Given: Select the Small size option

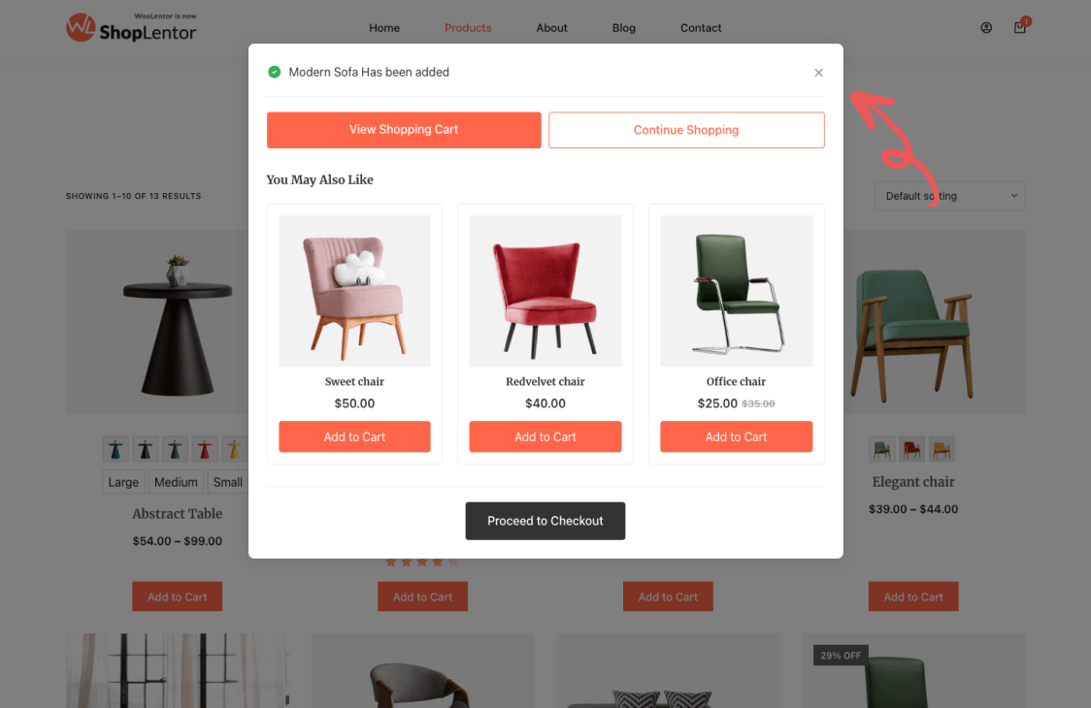Looking at the screenshot, I should coord(227,482).
